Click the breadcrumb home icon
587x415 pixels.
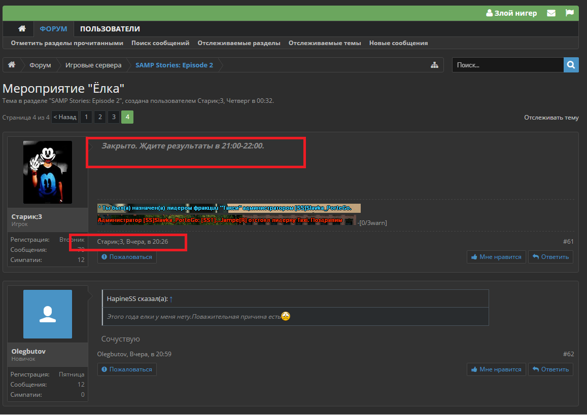click(11, 65)
